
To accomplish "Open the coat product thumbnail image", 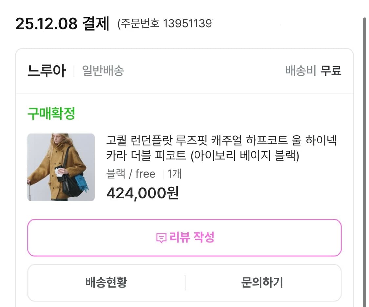I will (x=61, y=167).
